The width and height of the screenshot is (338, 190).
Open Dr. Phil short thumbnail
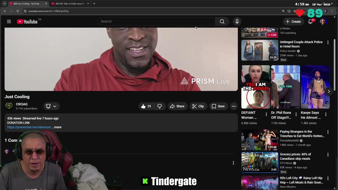coord(285,87)
